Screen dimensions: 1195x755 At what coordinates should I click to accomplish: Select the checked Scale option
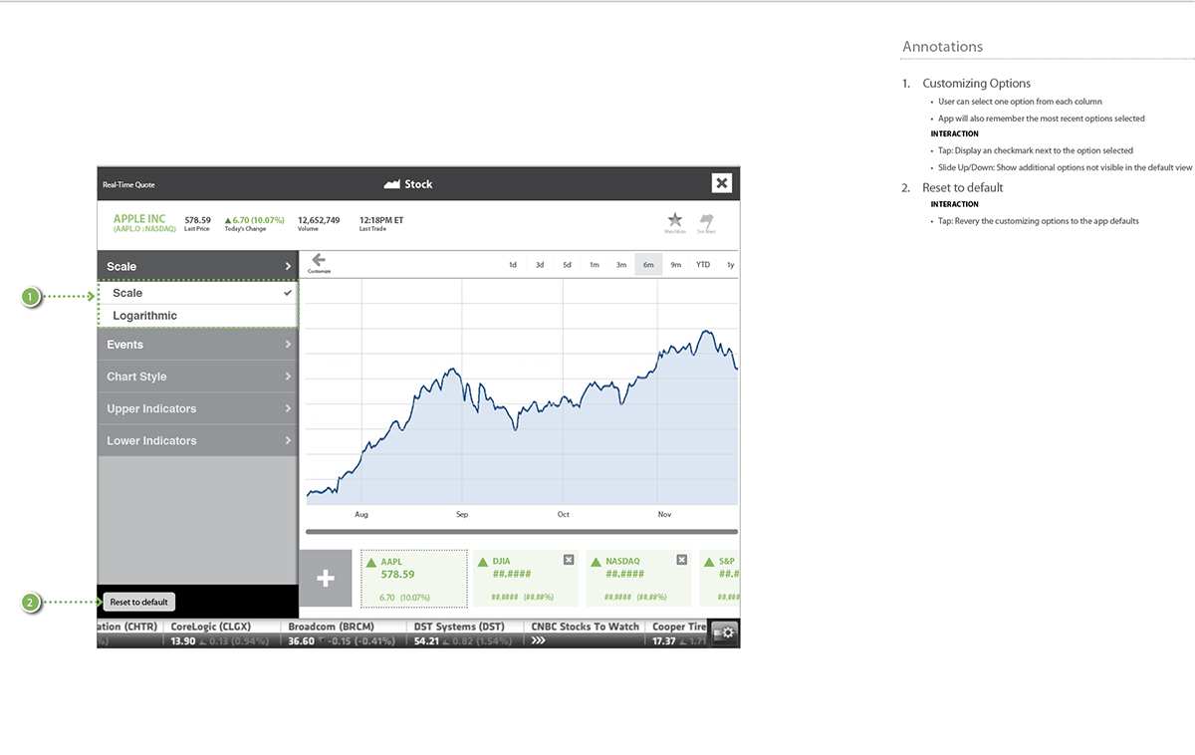coord(197,293)
